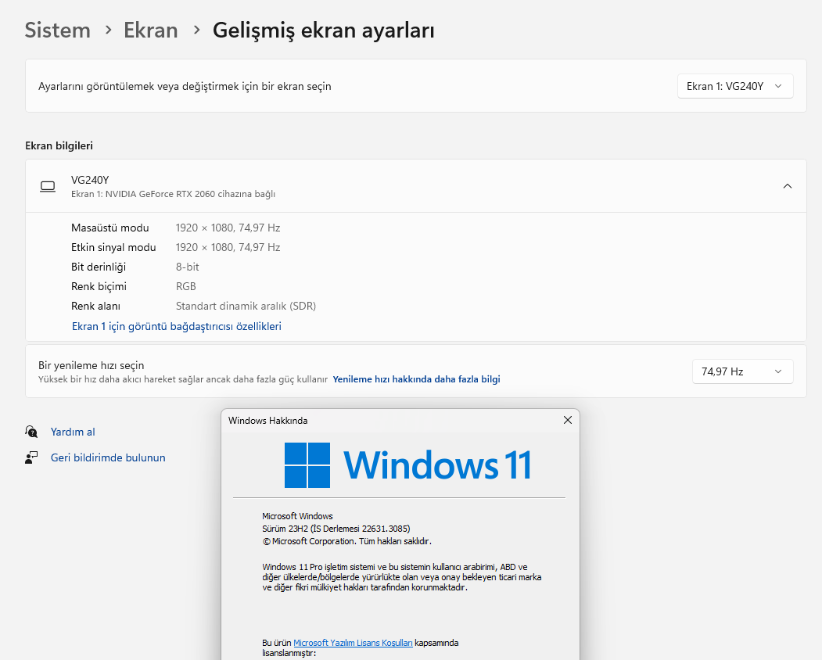Open Microsoft Yazılım Lisans Koşulları link
The height and width of the screenshot is (660, 822).
tap(353, 643)
